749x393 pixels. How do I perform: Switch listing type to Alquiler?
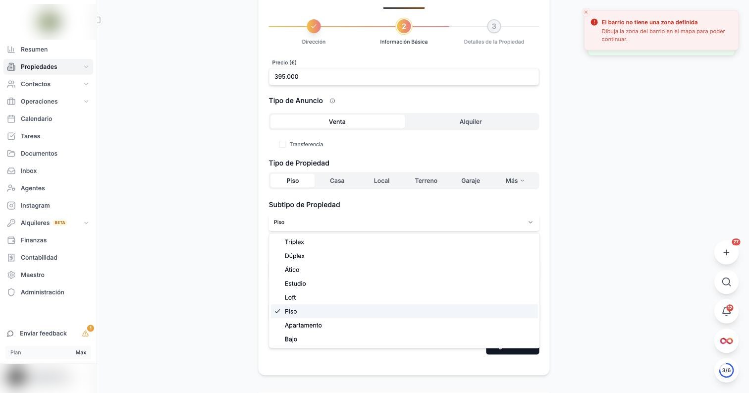pyautogui.click(x=471, y=121)
